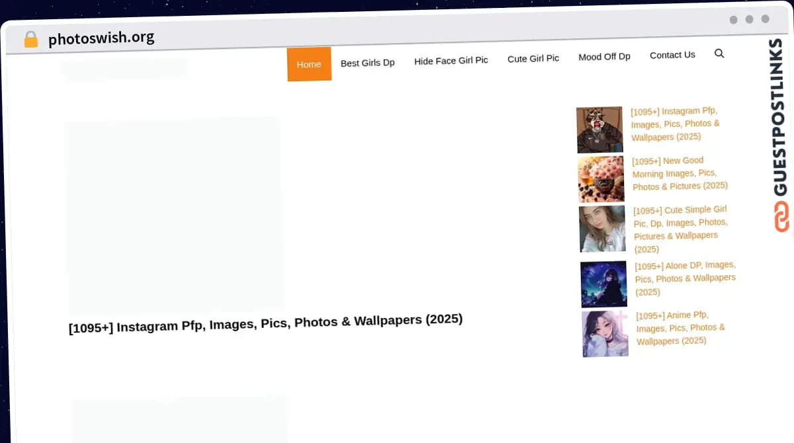Image resolution: width=794 pixels, height=443 pixels.
Task: Click the padlock icon in the address bar
Action: [30, 40]
